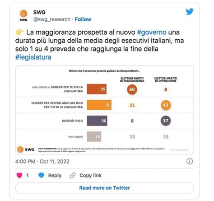This screenshot has height=201, width=214.
Task: Click the Twitter bird logo
Action: tap(190, 12)
